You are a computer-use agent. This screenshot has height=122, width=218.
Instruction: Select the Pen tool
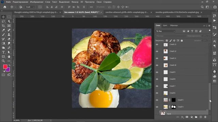tap(9, 48)
